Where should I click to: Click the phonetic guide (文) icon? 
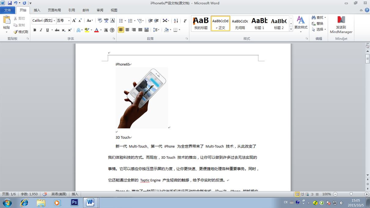coord(106,20)
